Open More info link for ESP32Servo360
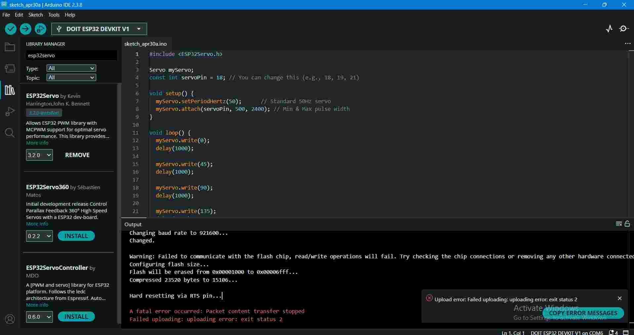 pos(37,224)
